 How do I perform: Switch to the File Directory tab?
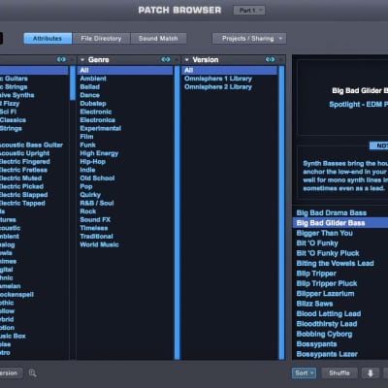click(x=101, y=39)
